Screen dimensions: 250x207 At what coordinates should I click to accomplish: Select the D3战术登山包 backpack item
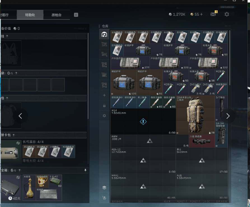(195, 115)
